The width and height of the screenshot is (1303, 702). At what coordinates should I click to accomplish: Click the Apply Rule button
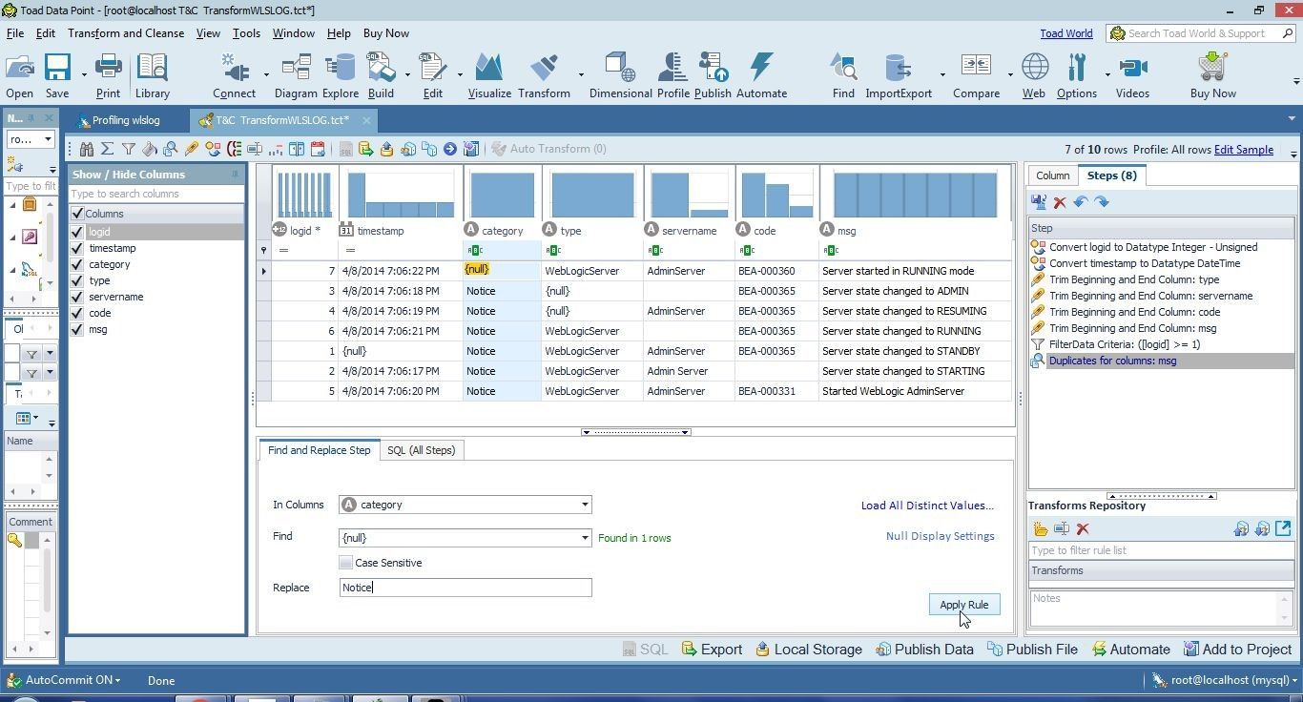(x=963, y=605)
